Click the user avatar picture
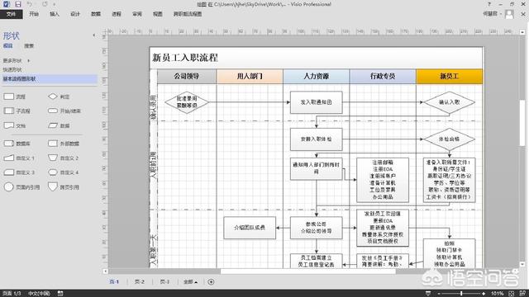This screenshot has height=297, width=529. (x=509, y=14)
